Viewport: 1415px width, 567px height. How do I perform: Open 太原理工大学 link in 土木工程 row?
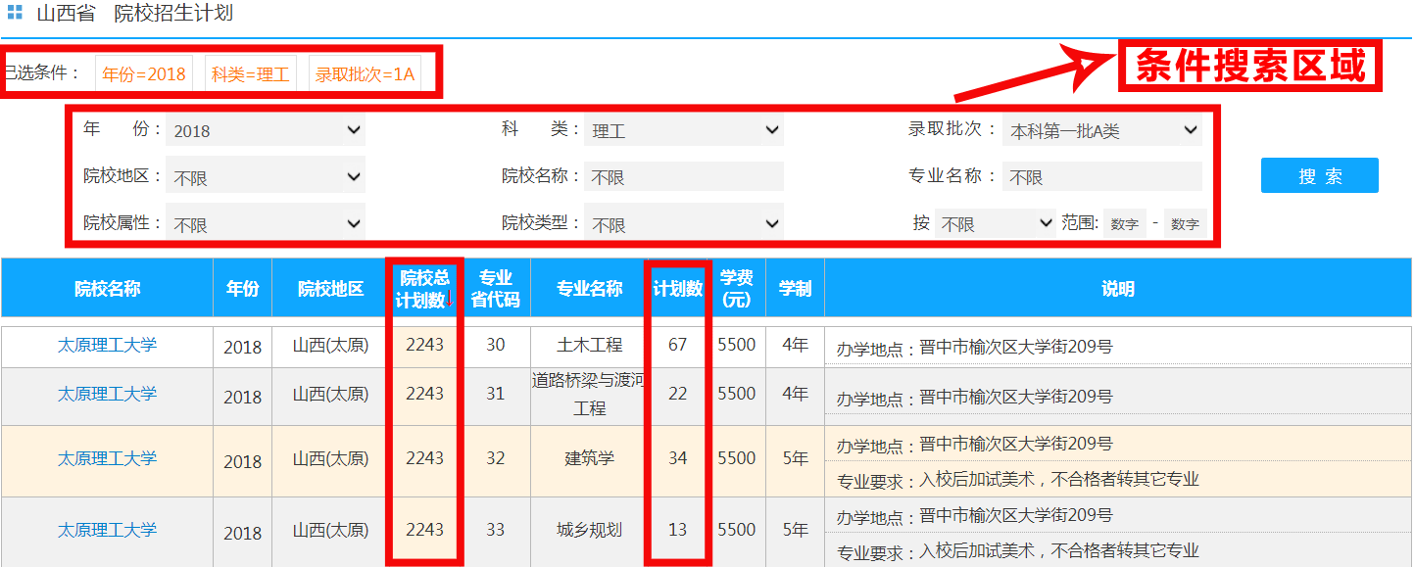click(107, 345)
